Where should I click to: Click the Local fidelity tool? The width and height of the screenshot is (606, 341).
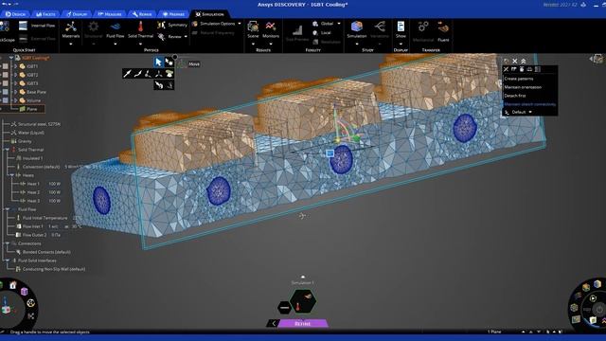[322, 33]
